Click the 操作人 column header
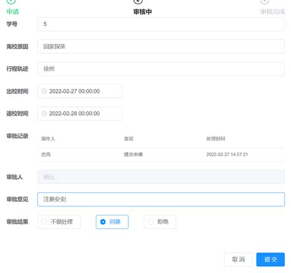This screenshot has height=273, width=291. click(48, 139)
